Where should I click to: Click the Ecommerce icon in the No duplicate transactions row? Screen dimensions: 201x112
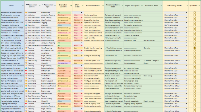pyautogui.click(x=26, y=101)
